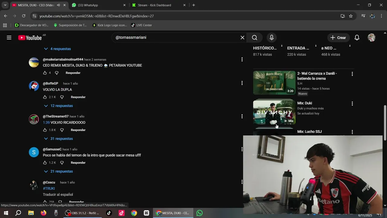Viewport: 387px width, 218px height.
Task: Open the YouTube account avatar menu
Action: click(371, 38)
